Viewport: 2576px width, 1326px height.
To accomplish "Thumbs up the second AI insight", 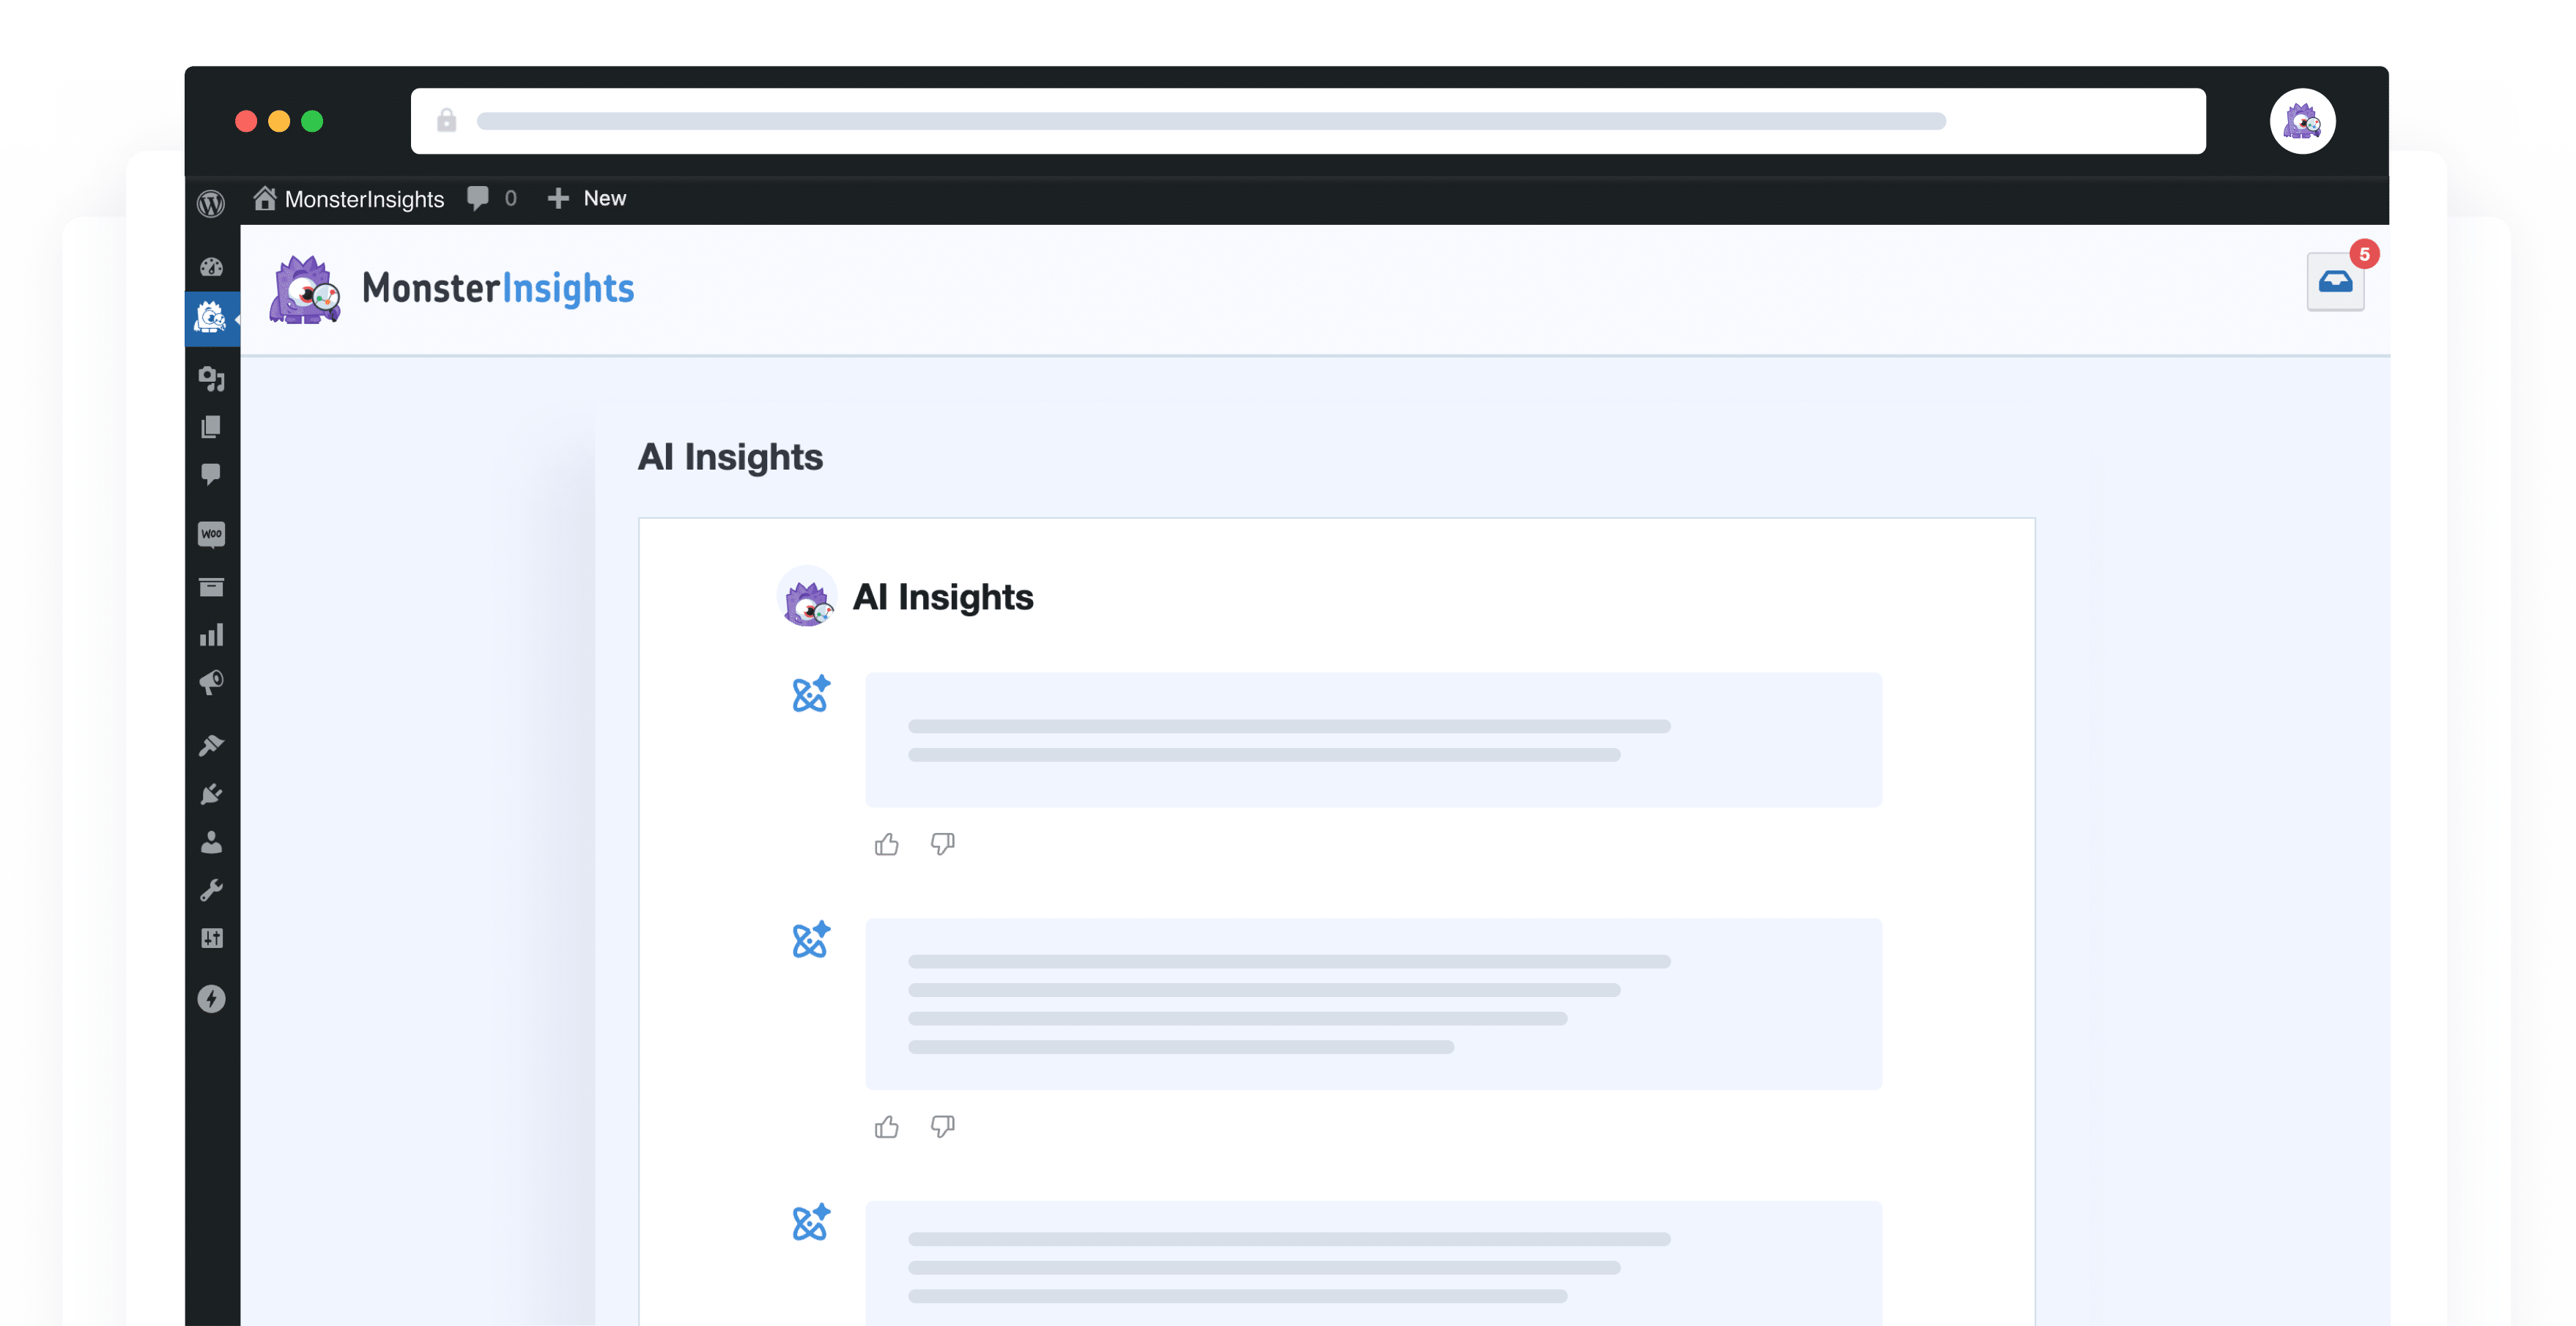I will tap(886, 1127).
